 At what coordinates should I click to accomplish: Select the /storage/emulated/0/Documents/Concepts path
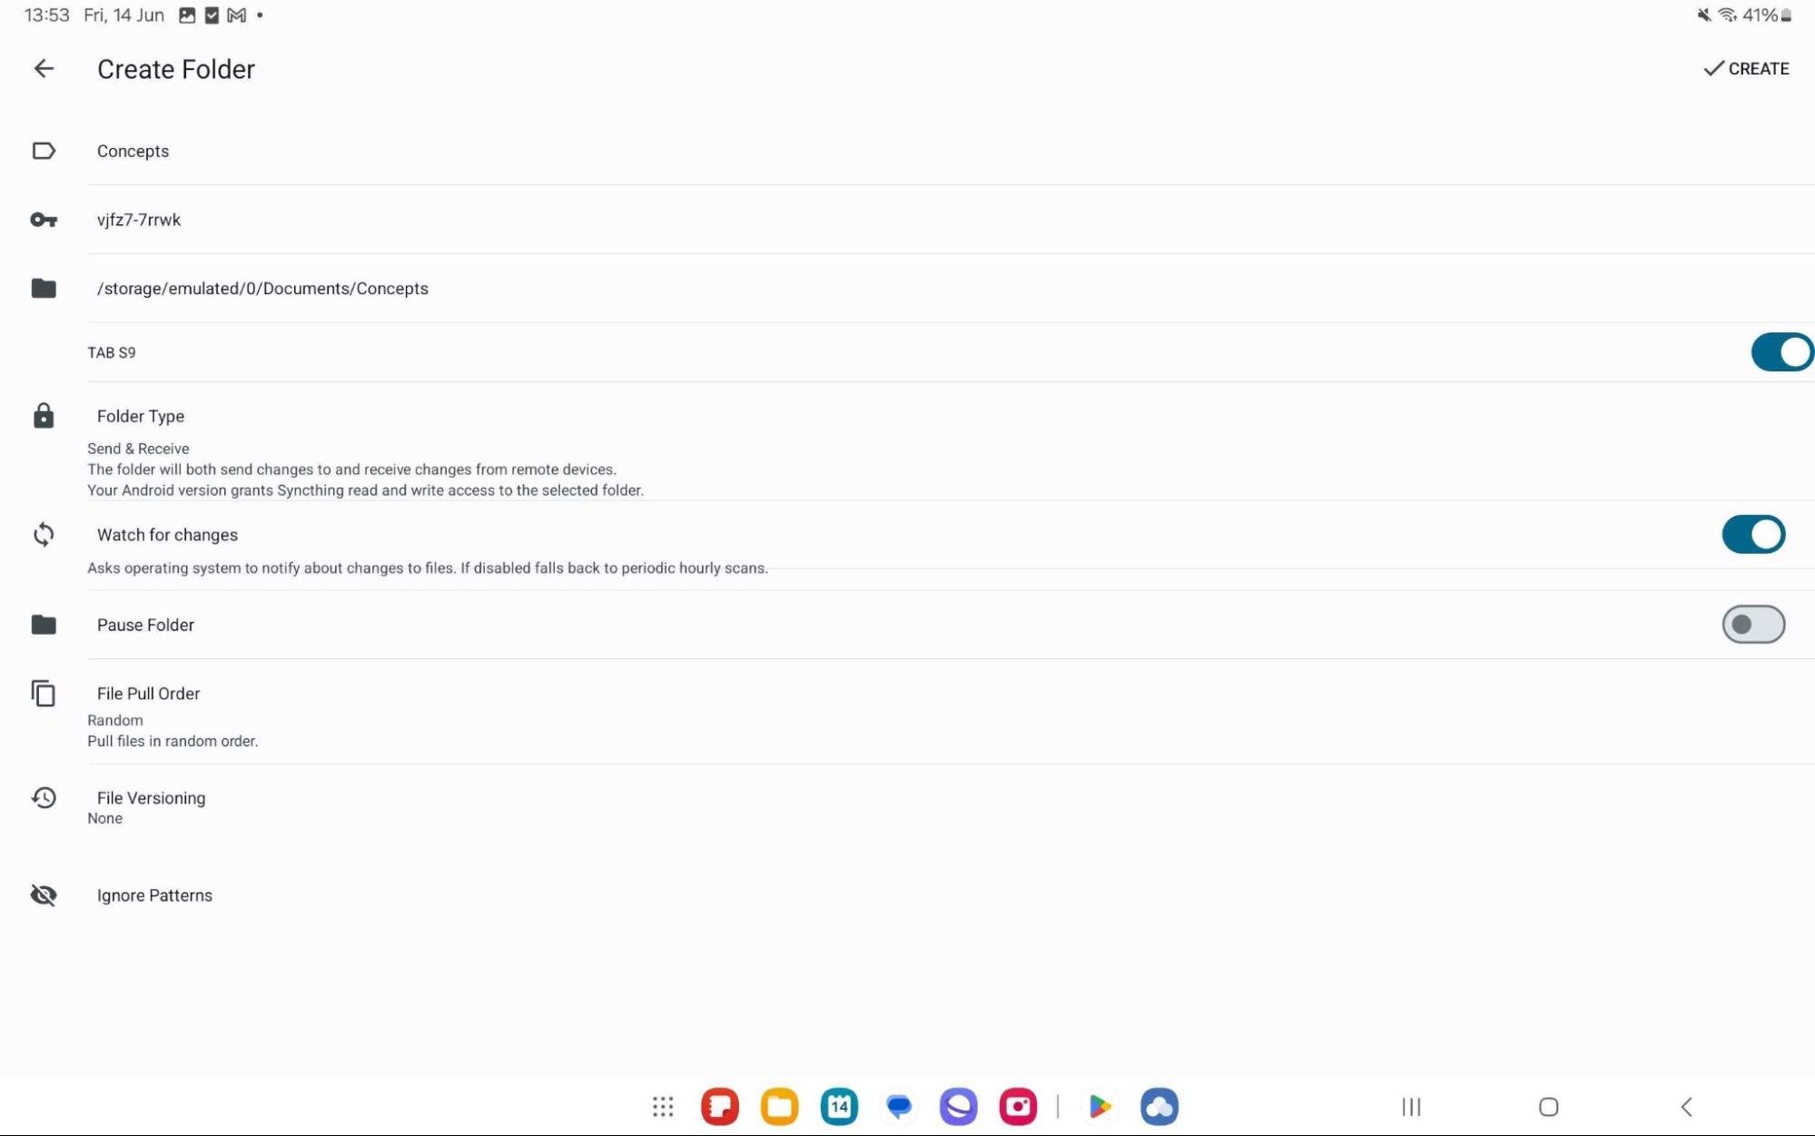point(951,289)
